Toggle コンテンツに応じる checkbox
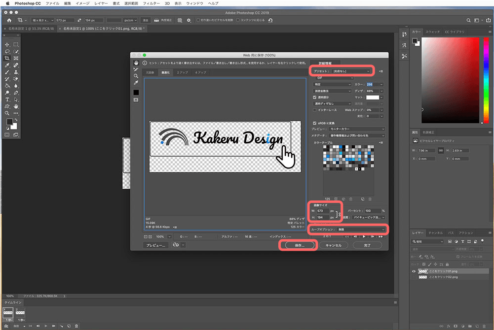Image resolution: width=494 pixels, height=330 pixels. (238, 20)
